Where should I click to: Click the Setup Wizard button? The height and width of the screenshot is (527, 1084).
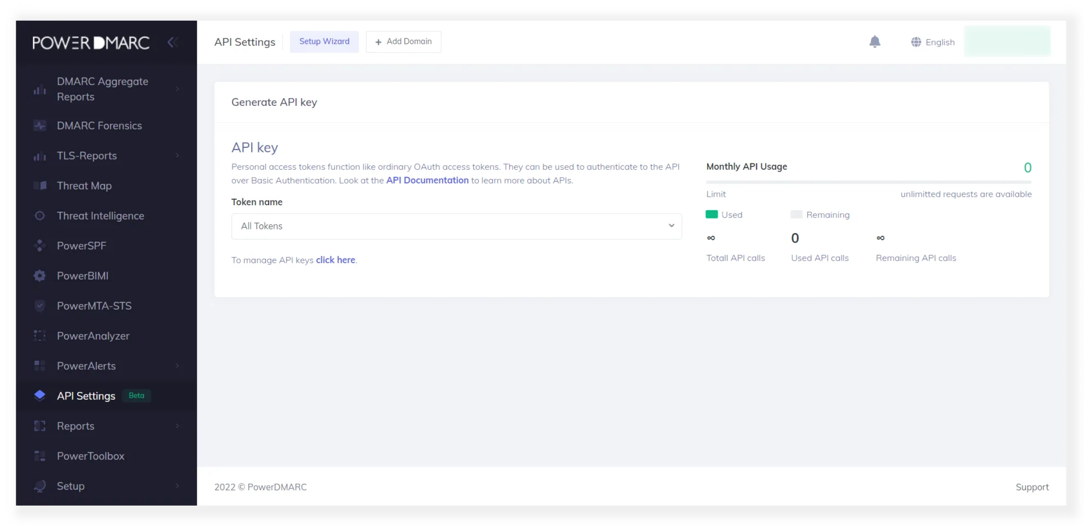coord(324,42)
